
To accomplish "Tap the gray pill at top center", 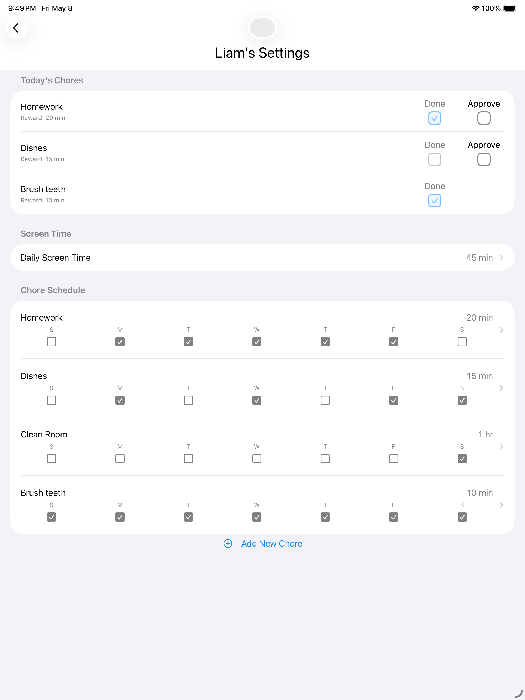I will point(262,27).
